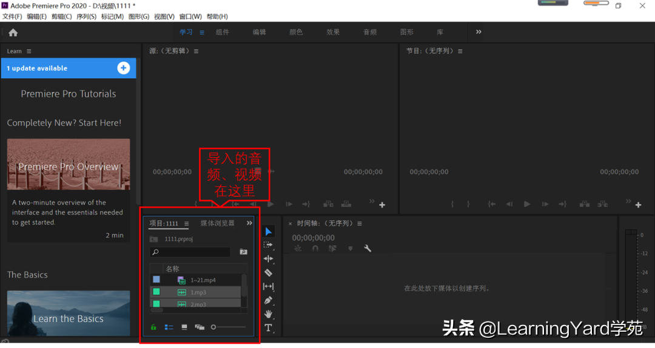Select the Ripple Edit tool
Viewport: 655px width, 348px height.
pos(268,259)
